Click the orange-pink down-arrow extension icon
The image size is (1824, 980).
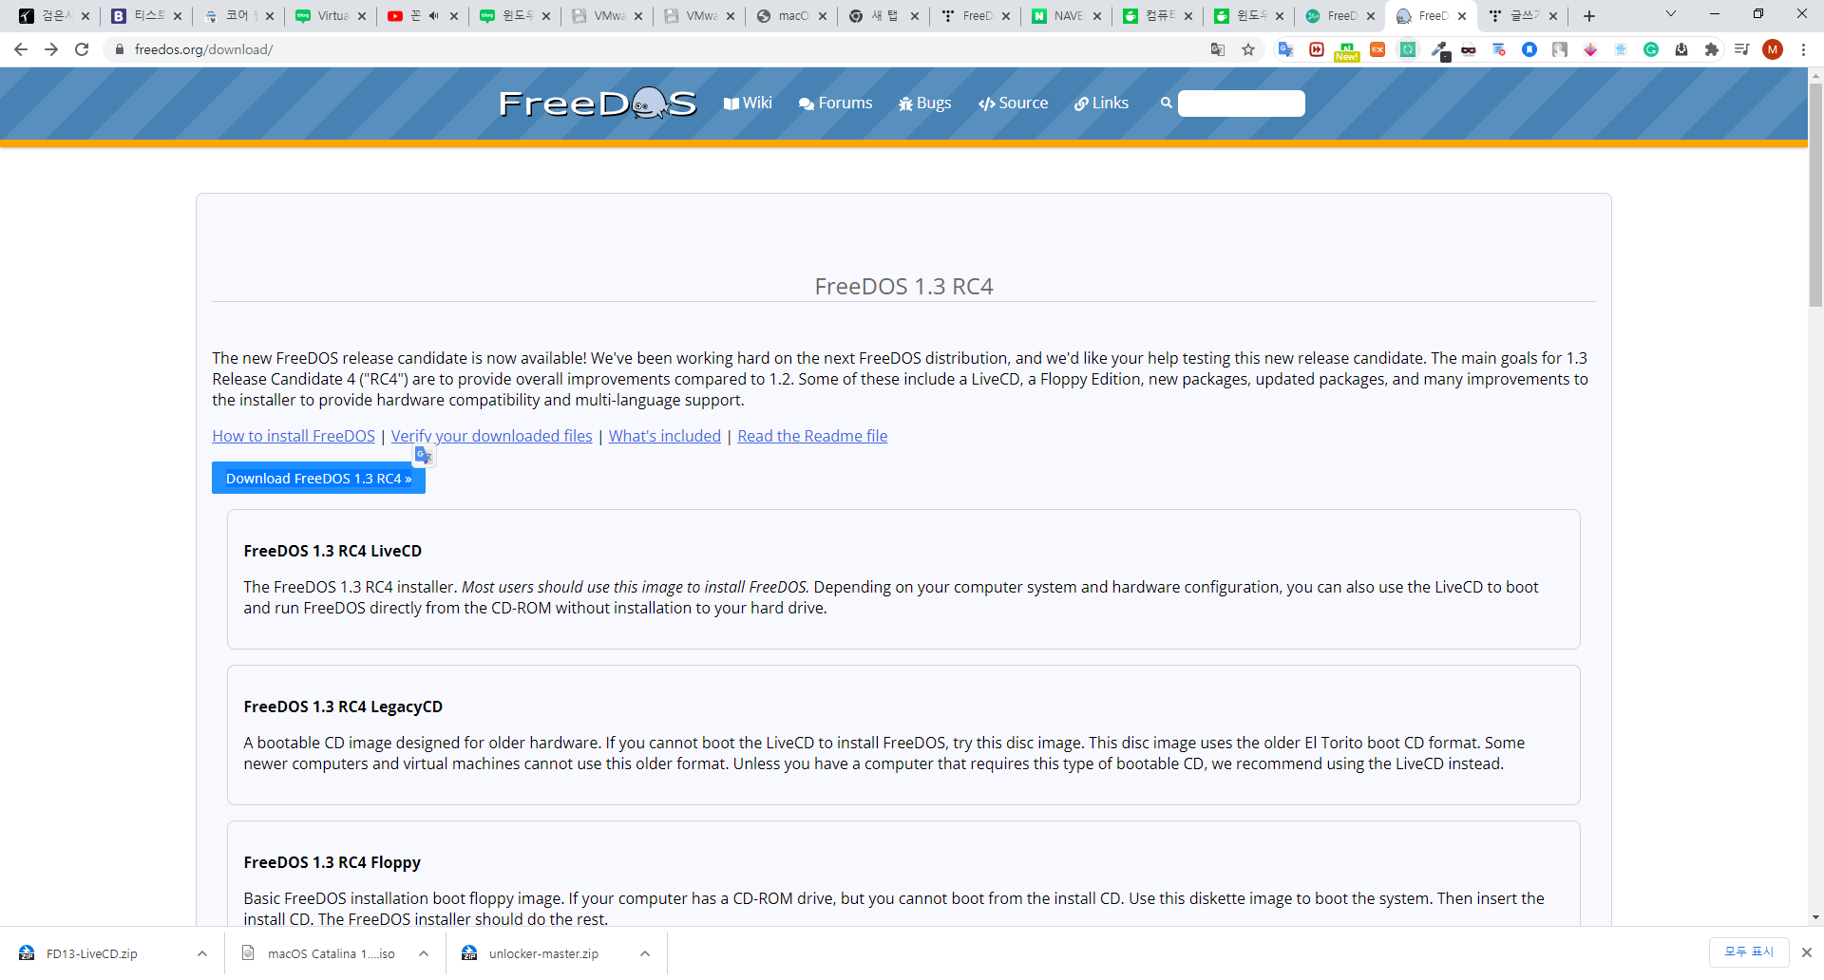click(1590, 49)
